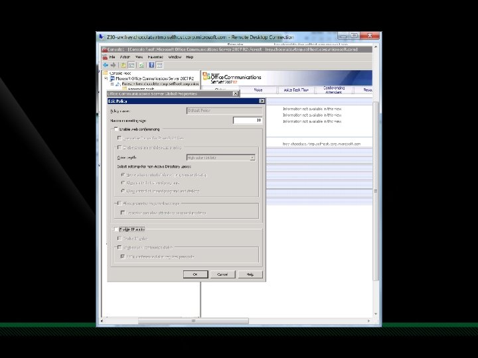Click the Office Communications Server 2007 R2 node icon

click(112, 78)
